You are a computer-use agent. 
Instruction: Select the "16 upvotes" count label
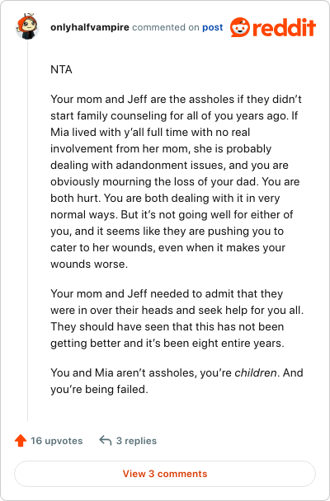[x=57, y=441]
